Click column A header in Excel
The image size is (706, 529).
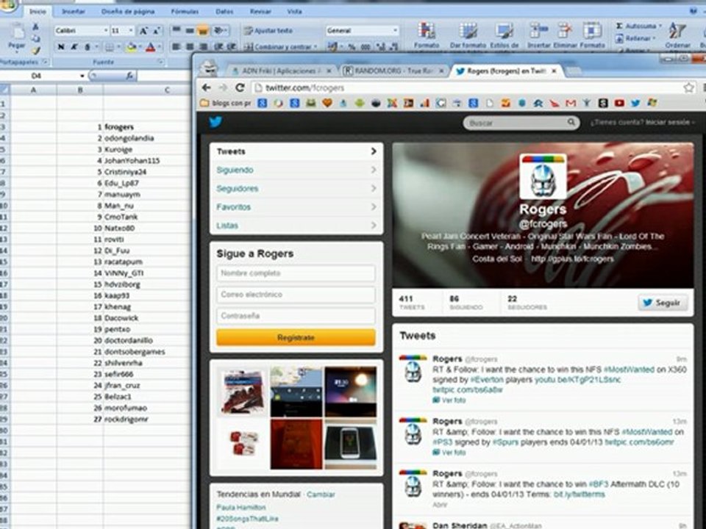click(x=33, y=90)
